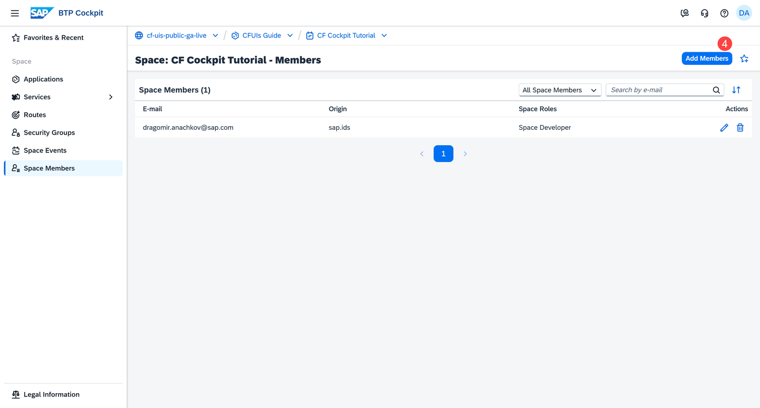Select page 1 in pagination
The image size is (760, 408).
click(x=443, y=154)
